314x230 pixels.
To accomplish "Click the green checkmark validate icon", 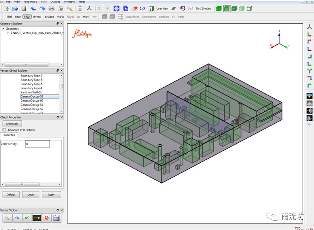I will pos(27,218).
